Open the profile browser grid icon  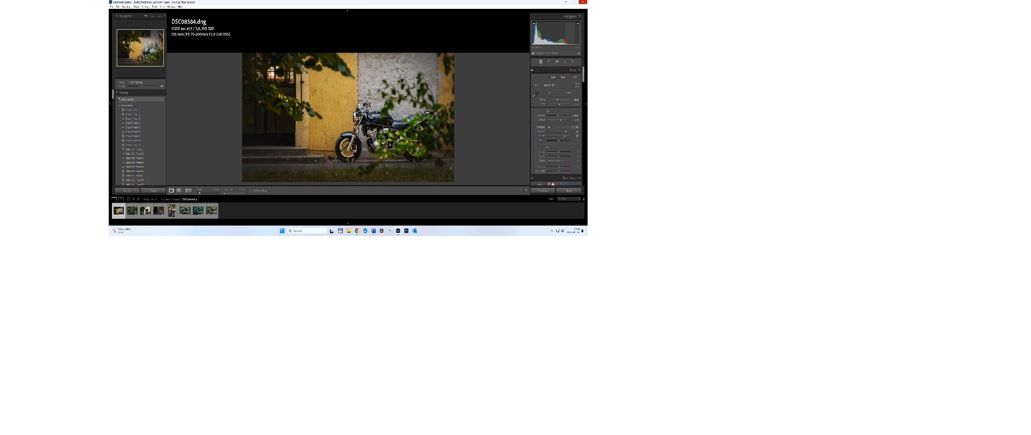(577, 85)
